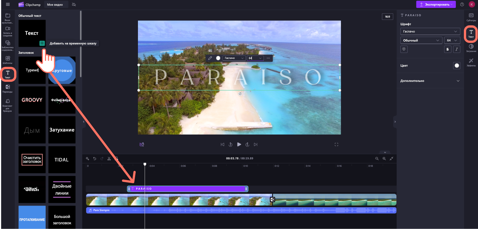
Task: Open the help question mark icon
Action: coord(462,5)
